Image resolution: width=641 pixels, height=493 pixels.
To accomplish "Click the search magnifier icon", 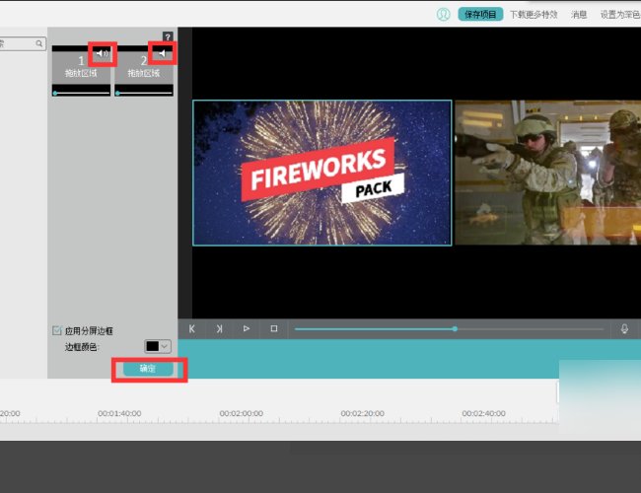I will [x=39, y=44].
